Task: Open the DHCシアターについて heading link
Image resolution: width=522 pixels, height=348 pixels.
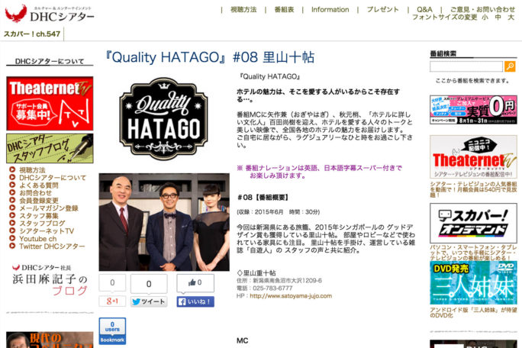Action: click(x=50, y=61)
